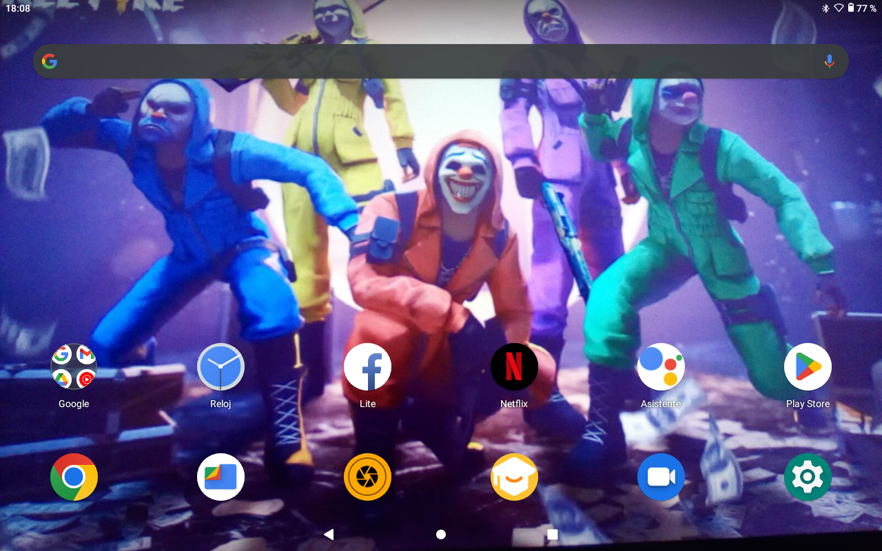Open the orange camera shutter app
This screenshot has width=882, height=551.
pyautogui.click(x=367, y=477)
